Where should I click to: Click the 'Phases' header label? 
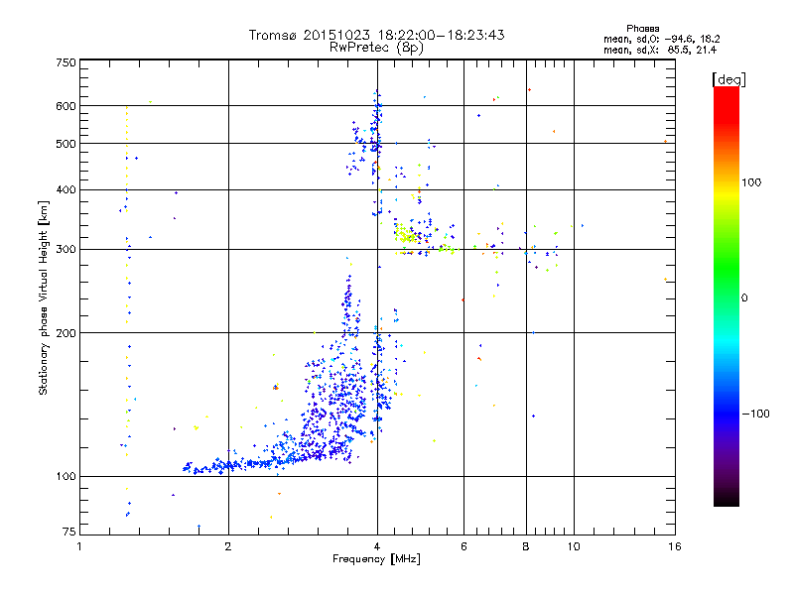[x=642, y=29]
